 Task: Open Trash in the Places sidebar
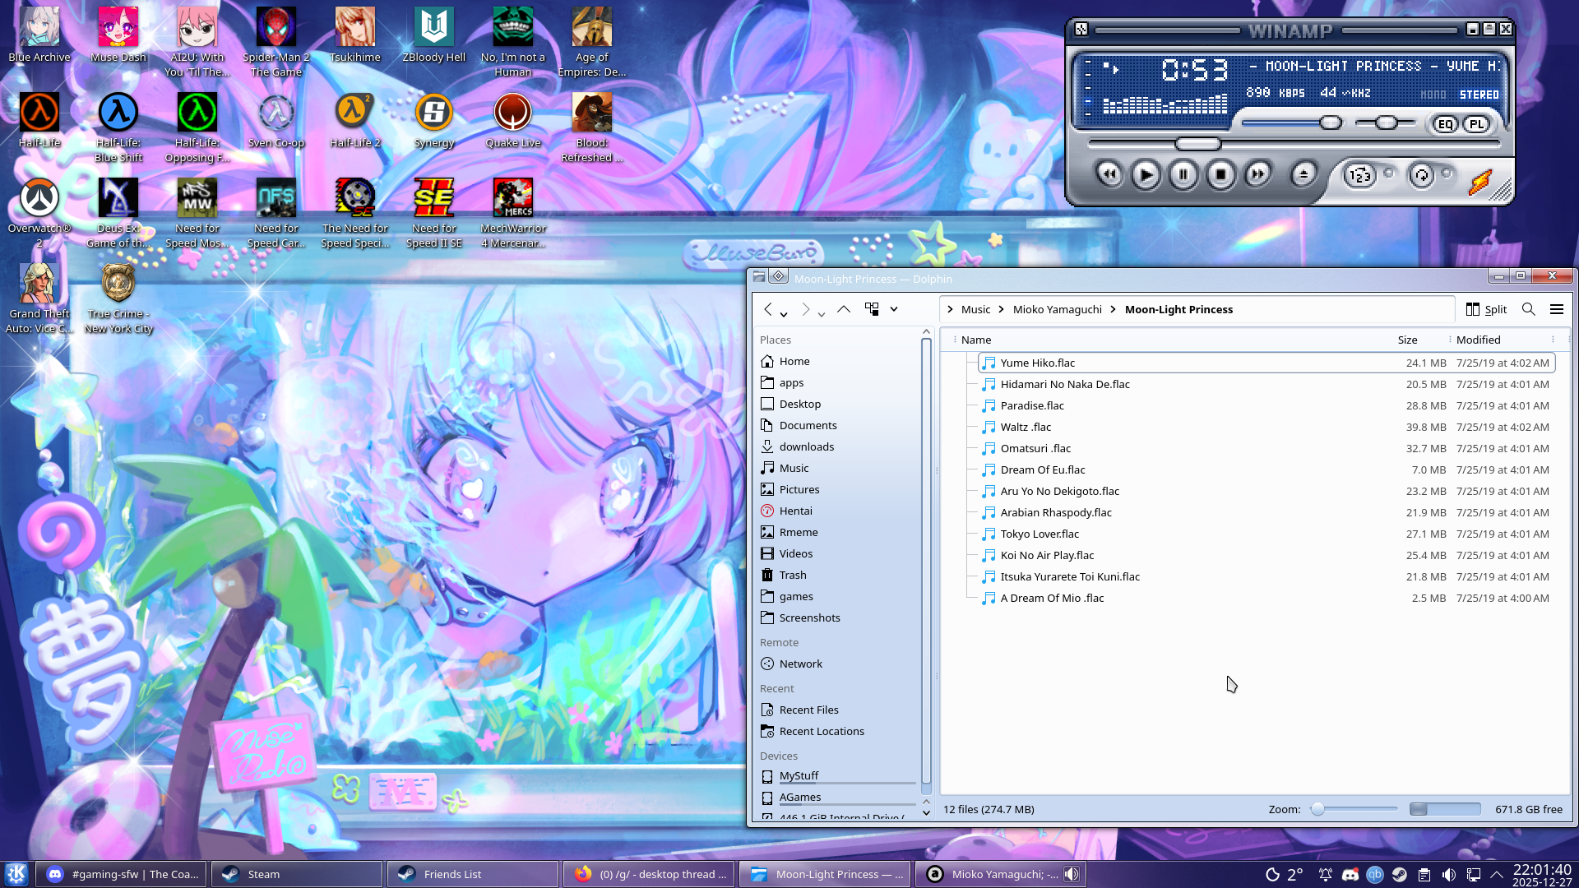pyautogui.click(x=793, y=575)
